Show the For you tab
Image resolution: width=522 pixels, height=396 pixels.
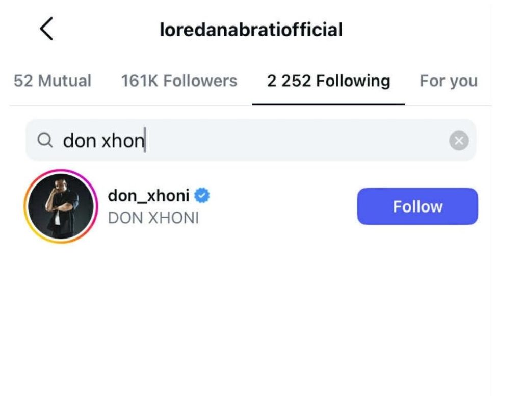point(448,81)
